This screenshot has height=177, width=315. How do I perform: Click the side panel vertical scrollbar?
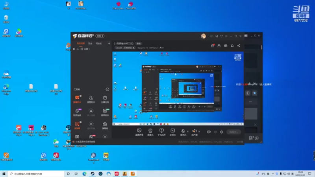pyautogui.click(x=261, y=47)
